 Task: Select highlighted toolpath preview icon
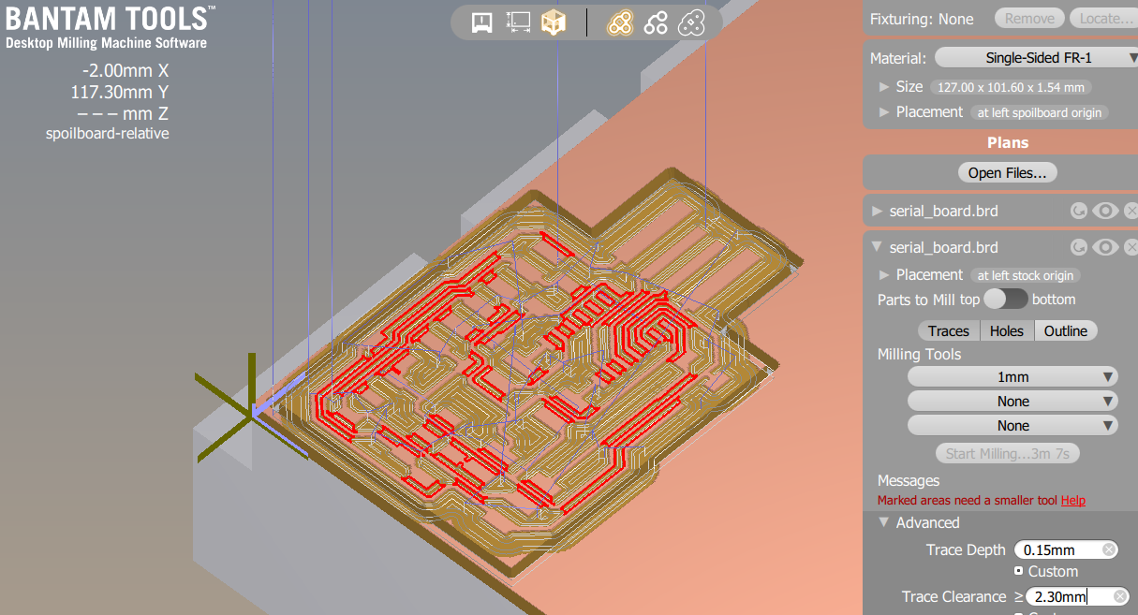[619, 22]
